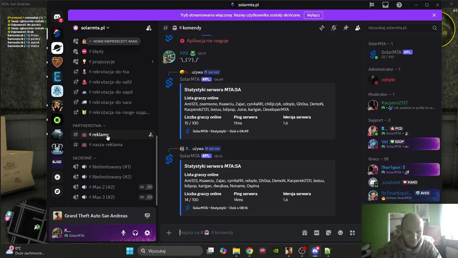
Task: Click the server command link at 04:49
Action: point(211,72)
